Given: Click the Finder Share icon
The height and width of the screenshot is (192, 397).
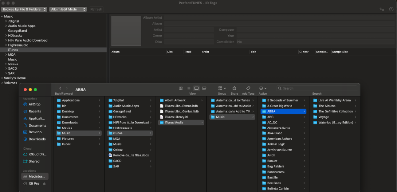Looking at the screenshot, I should tap(234, 88).
